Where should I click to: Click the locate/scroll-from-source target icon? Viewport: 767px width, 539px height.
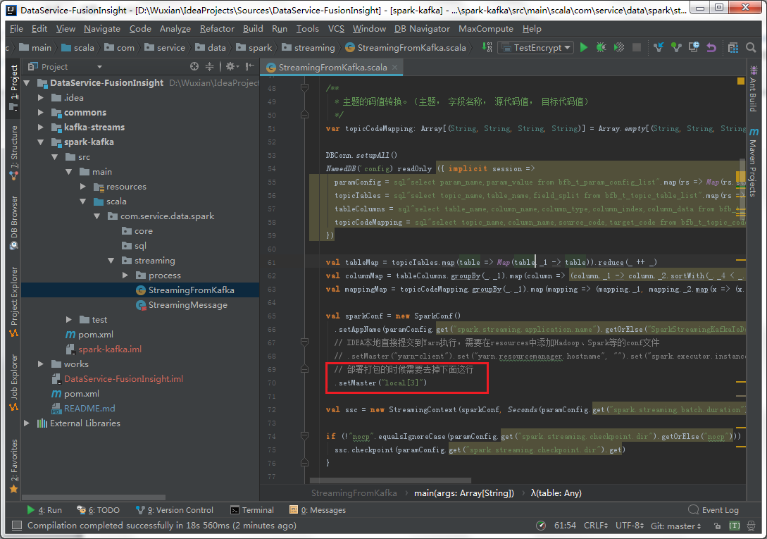pyautogui.click(x=194, y=66)
